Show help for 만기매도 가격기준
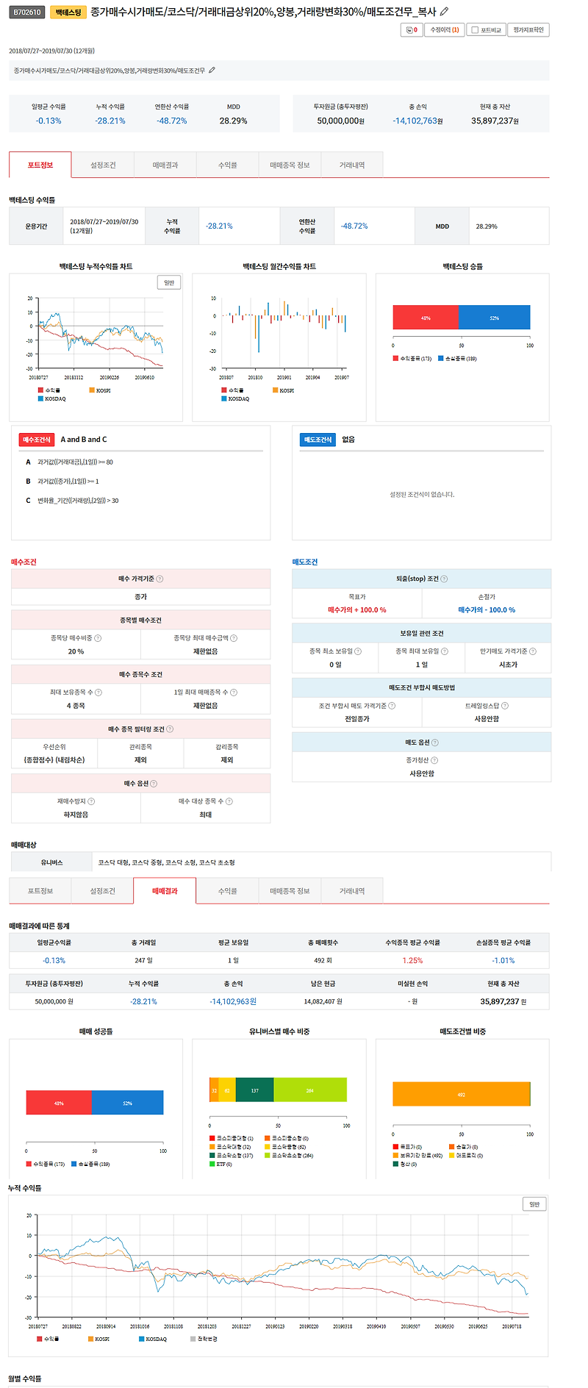Viewport: 588px width, 1388px height. coord(533,651)
